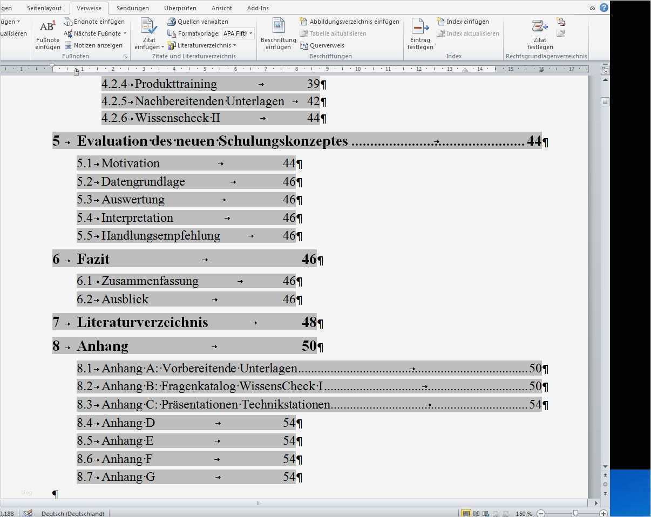Open Quellen verwalten source manager
Viewport: 651px width, 517px height.
coord(199,22)
